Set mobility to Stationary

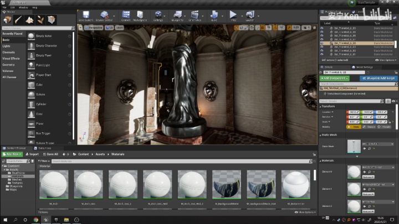point(369,127)
